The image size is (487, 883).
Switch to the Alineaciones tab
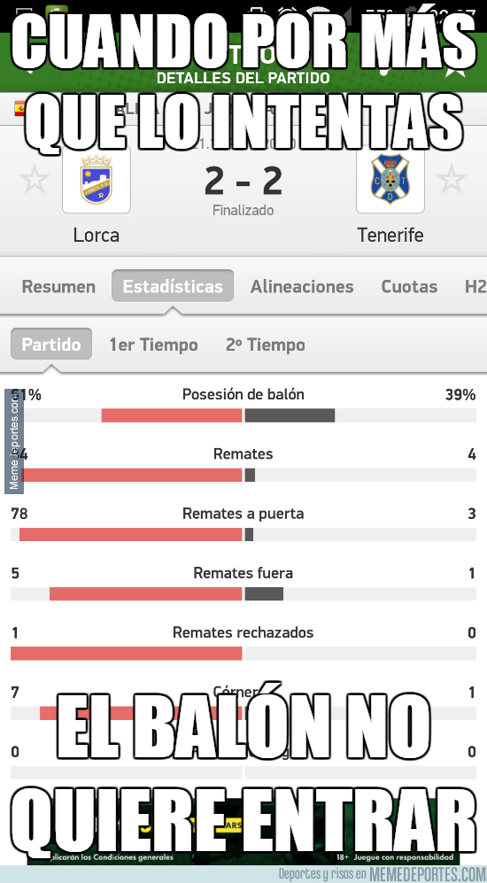coord(302,287)
